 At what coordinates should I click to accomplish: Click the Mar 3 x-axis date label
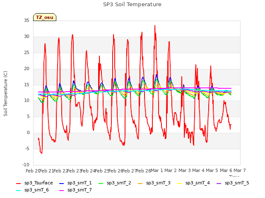coord(185,171)
